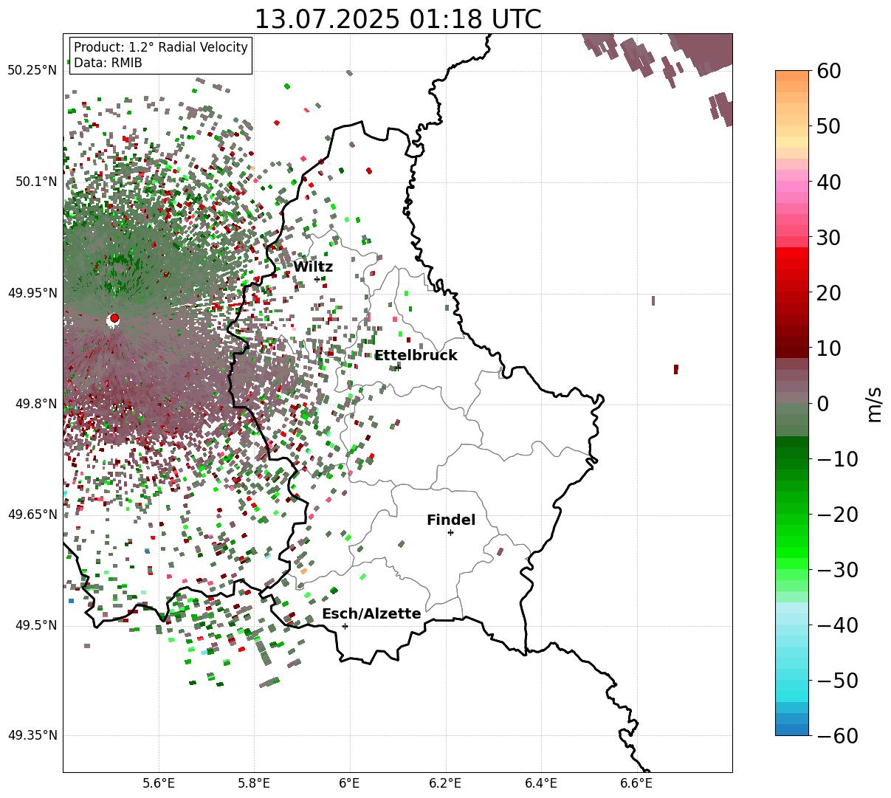Screen dimensions: 891x798
Task: Click the Wiltz city label
Action: 313,267
